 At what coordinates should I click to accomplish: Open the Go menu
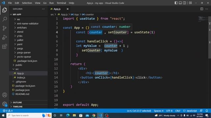(45, 3)
